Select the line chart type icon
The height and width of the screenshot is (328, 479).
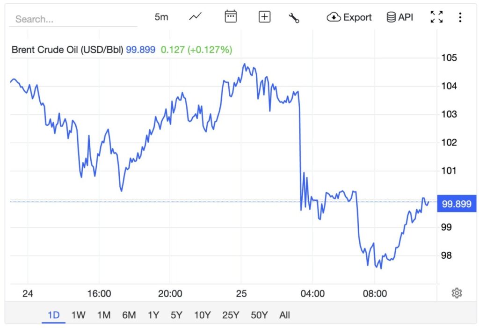(x=195, y=16)
